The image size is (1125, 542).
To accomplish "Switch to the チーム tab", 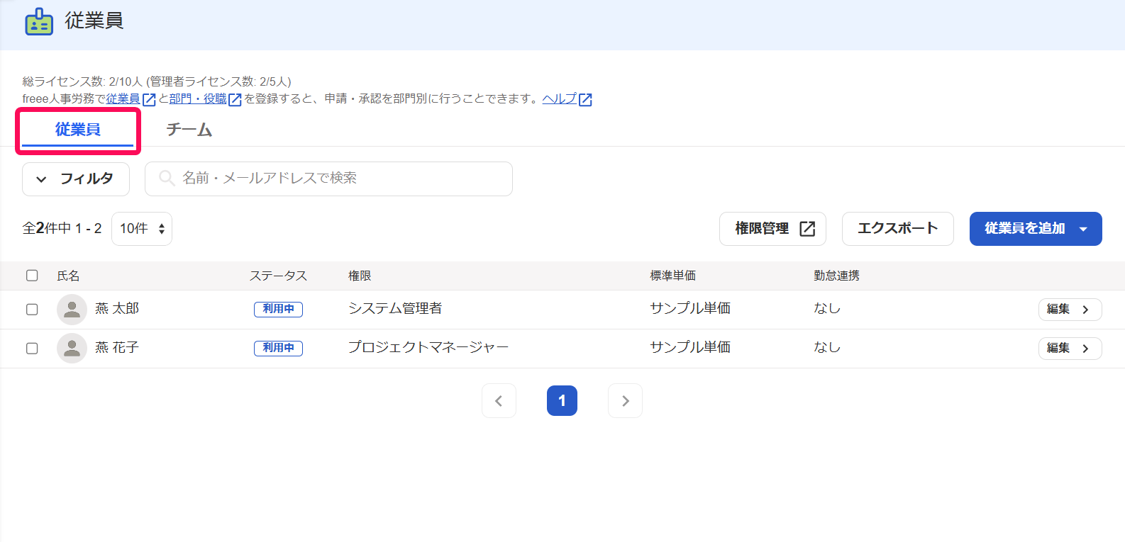I will tap(189, 130).
